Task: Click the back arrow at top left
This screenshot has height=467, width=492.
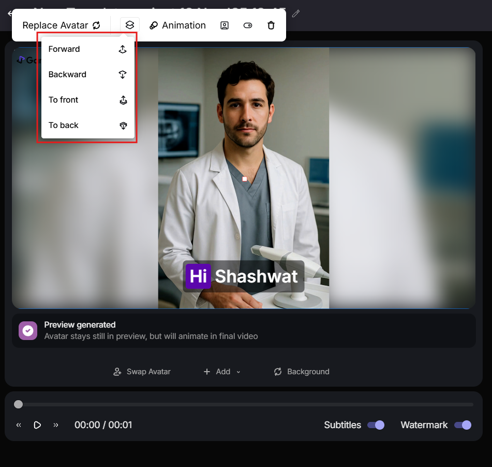Action: (9, 14)
